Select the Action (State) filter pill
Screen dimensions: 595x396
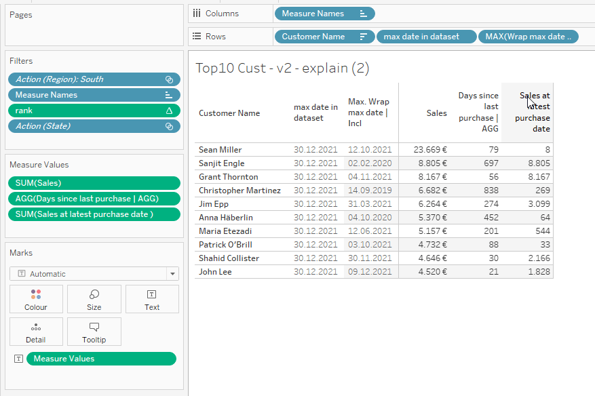88,126
